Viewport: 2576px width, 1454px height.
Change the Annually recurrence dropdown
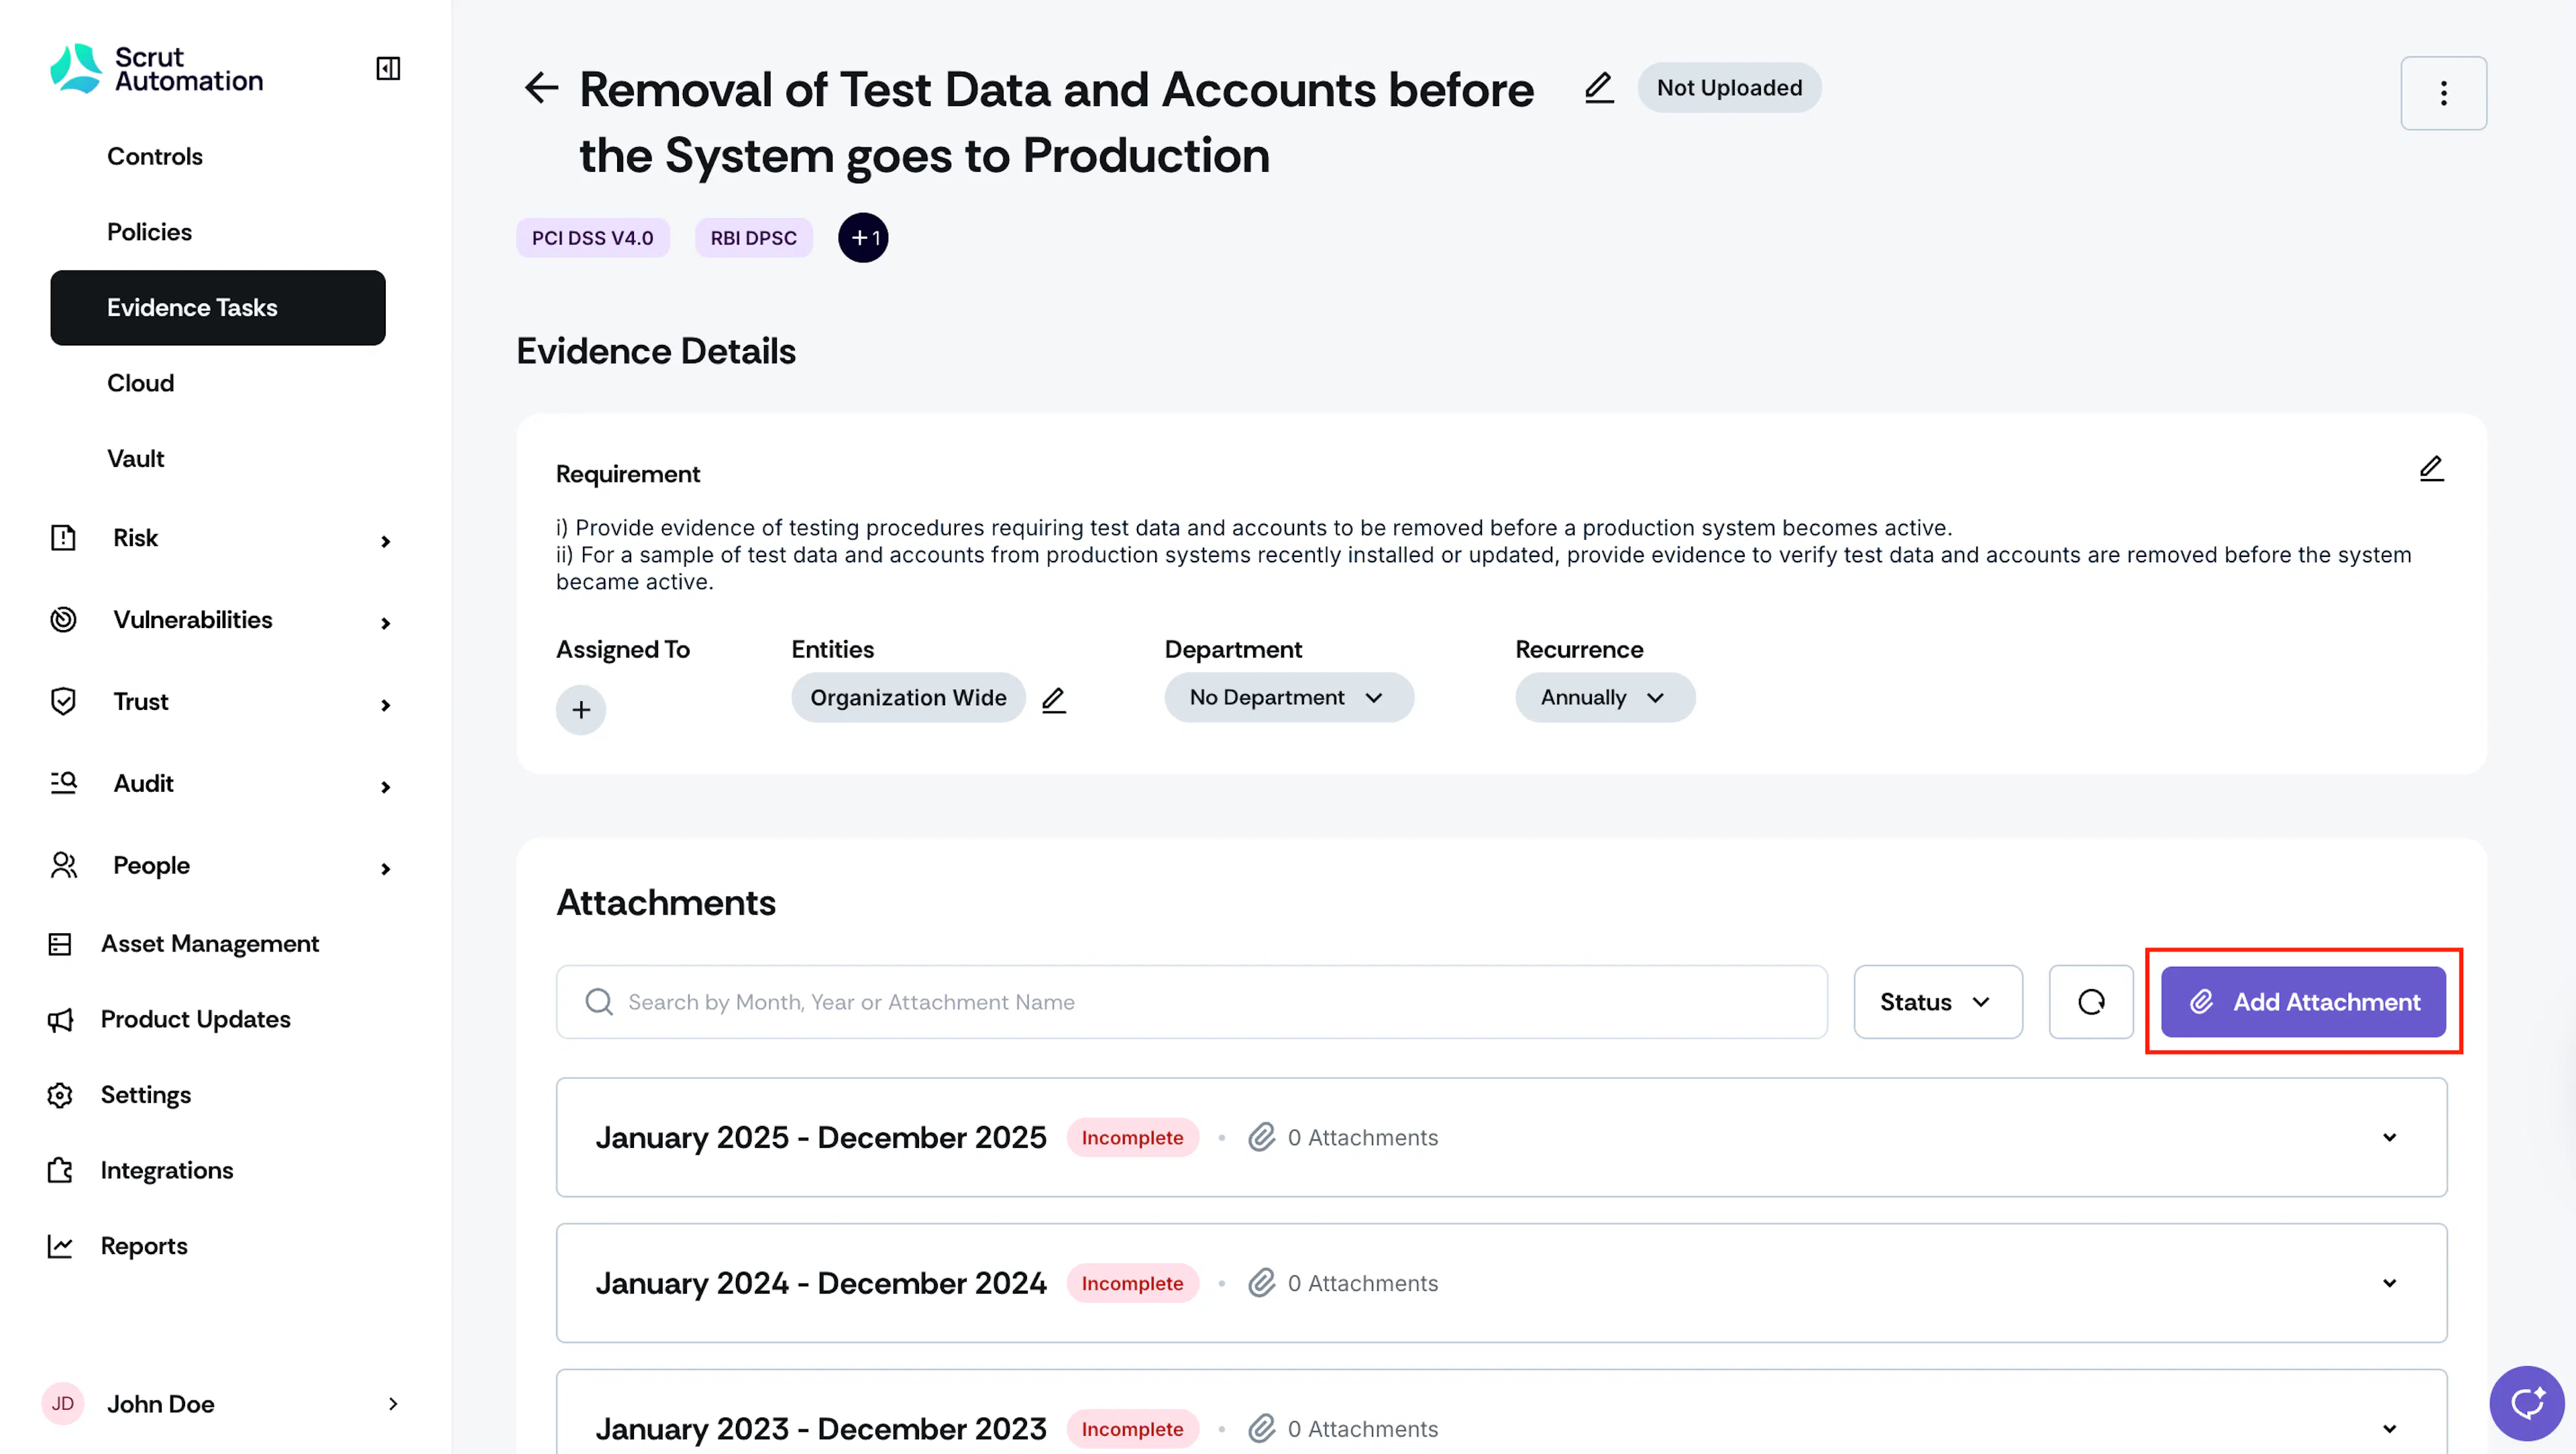1604,697
